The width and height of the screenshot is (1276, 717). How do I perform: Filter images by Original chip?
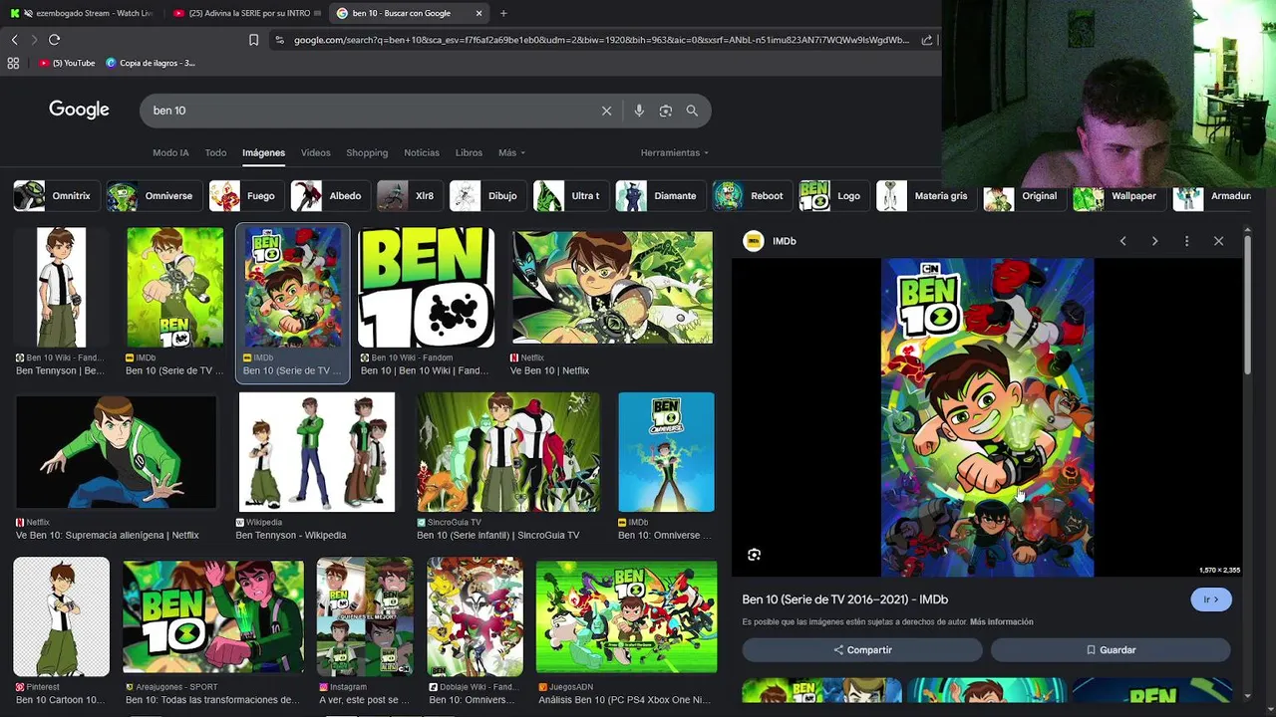pyautogui.click(x=1024, y=196)
